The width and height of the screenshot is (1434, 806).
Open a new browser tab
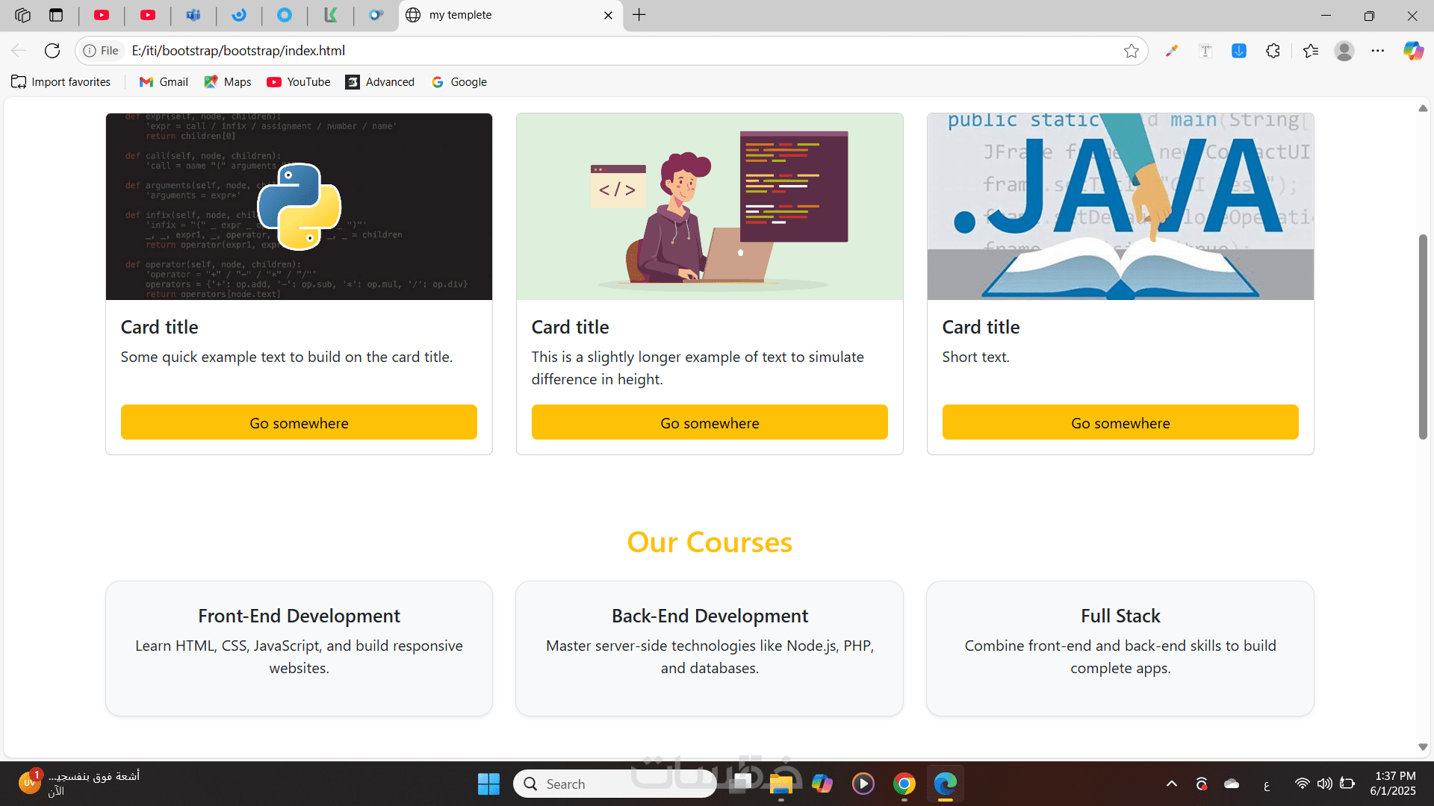[x=639, y=15]
